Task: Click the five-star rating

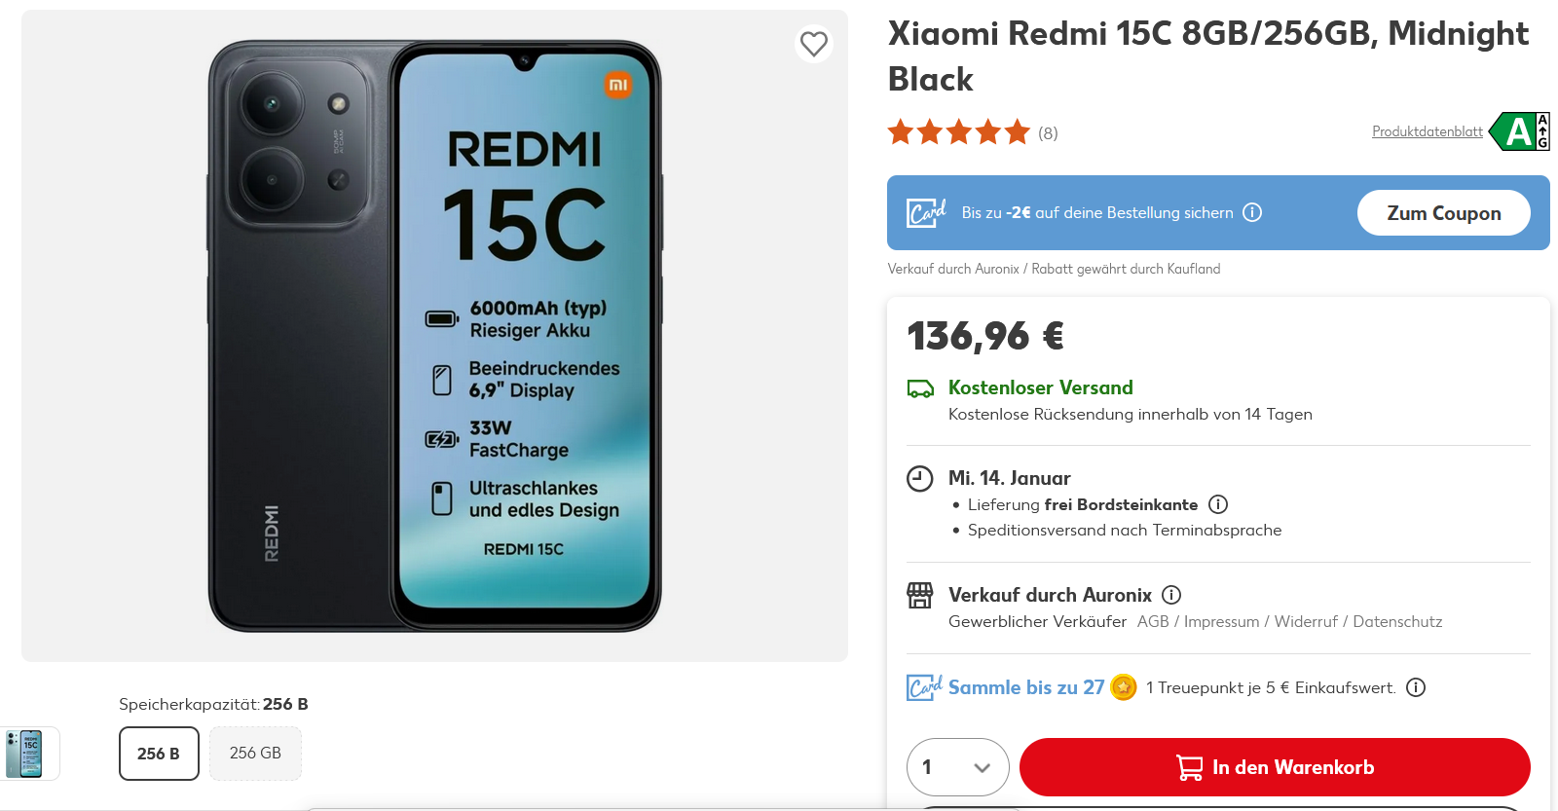Action: [x=958, y=132]
